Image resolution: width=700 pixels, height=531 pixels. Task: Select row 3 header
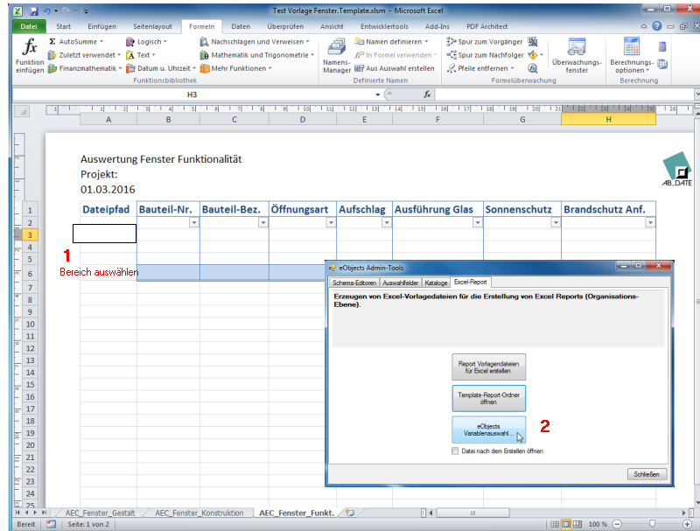(x=30, y=234)
